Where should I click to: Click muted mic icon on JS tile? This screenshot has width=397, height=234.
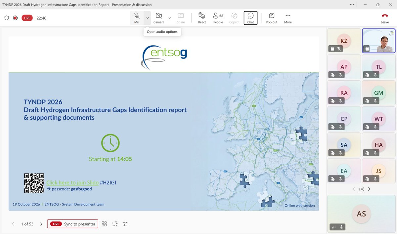[x=375, y=179]
